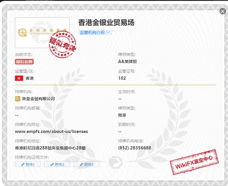Click the Hong Kong flag icon

tap(19, 78)
